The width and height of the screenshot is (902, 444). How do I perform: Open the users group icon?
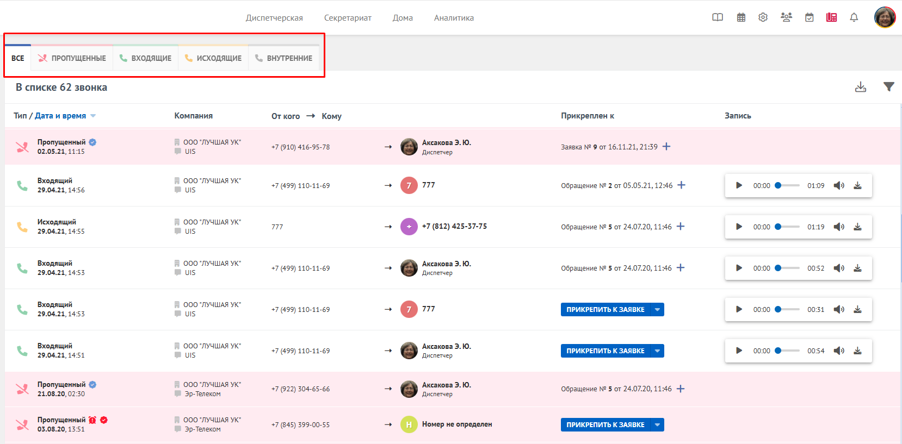pos(786,17)
